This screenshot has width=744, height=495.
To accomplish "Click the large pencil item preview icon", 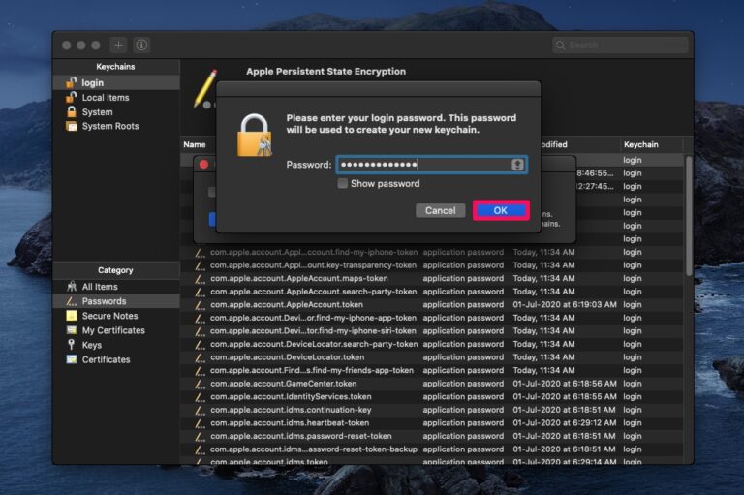I will (205, 88).
